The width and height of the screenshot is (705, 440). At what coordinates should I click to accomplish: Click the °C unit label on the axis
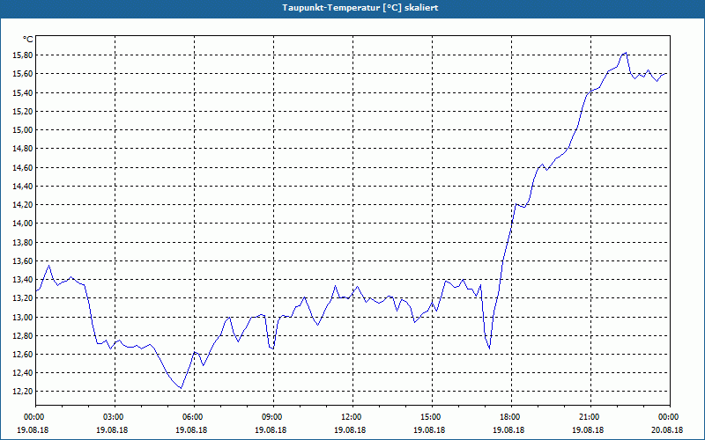click(28, 40)
